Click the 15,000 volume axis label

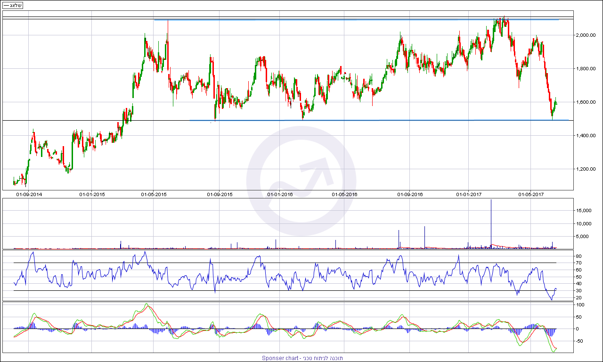pos(584,210)
